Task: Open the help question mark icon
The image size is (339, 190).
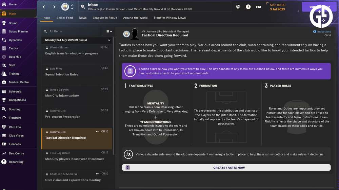Action: coord(248,7)
